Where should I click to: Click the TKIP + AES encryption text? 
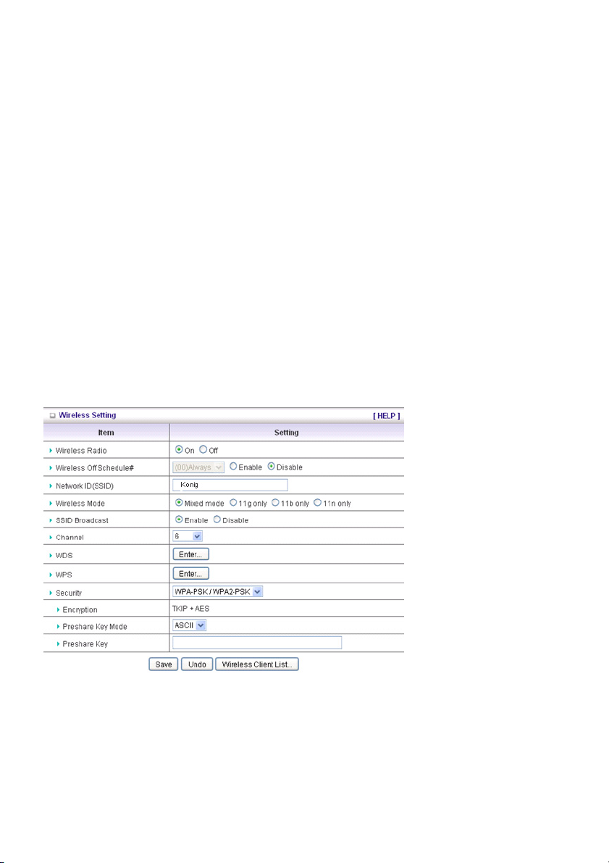(x=191, y=609)
